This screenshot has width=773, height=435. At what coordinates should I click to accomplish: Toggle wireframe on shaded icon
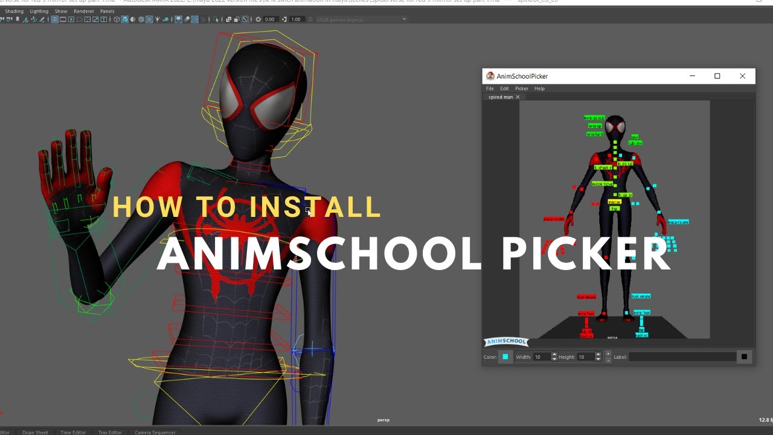(x=141, y=19)
